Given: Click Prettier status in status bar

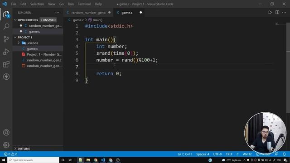Looking at the screenshot, I should click(x=263, y=154).
